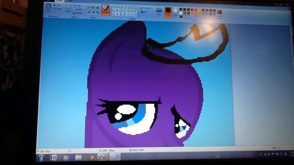Select the Magnifier tool
This screenshot has width=294, height=165.
click(97, 12)
